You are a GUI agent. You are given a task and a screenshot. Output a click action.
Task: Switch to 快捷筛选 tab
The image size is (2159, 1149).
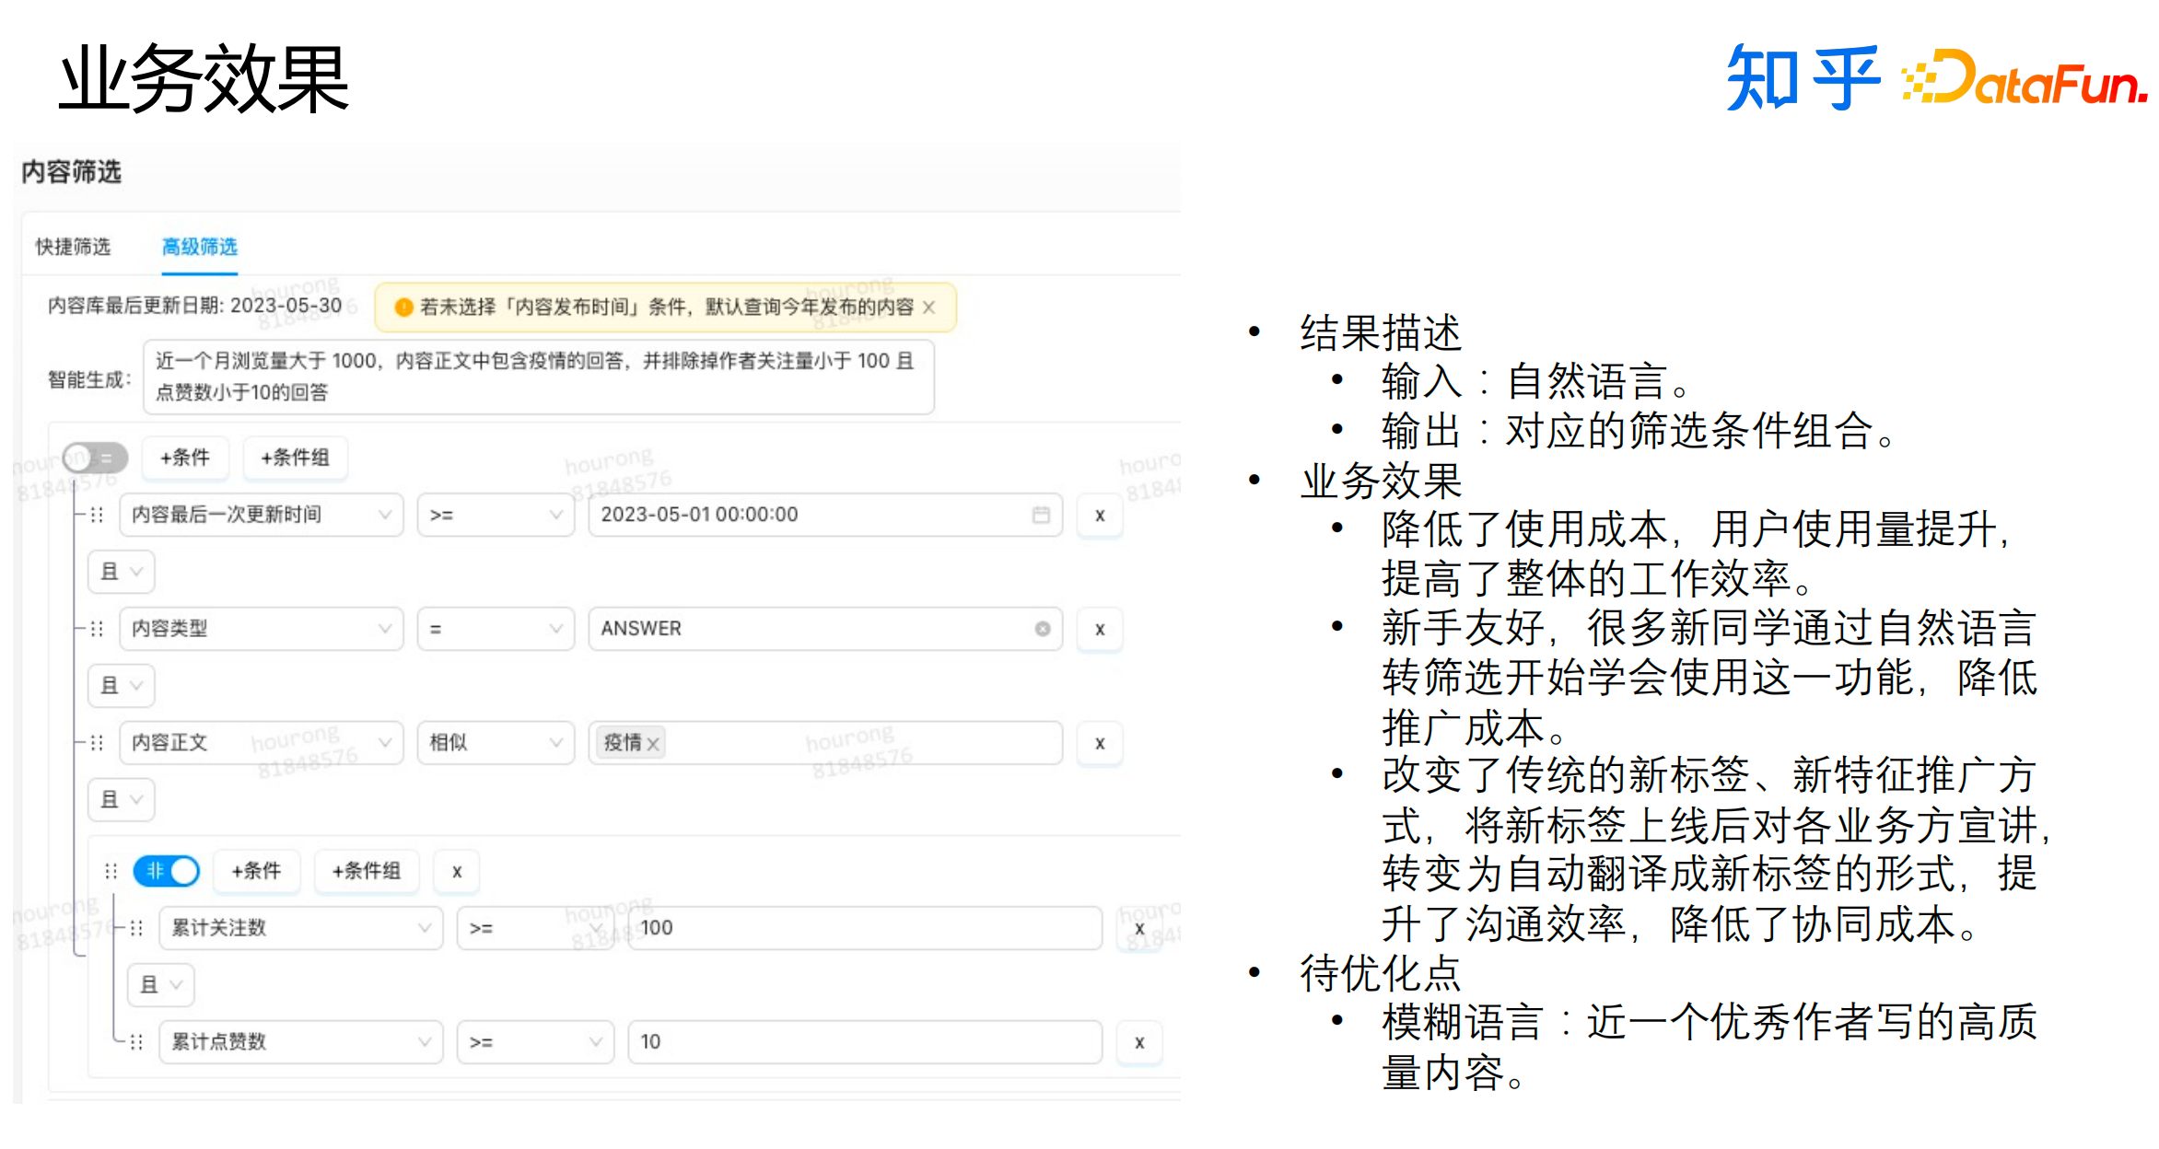(73, 247)
